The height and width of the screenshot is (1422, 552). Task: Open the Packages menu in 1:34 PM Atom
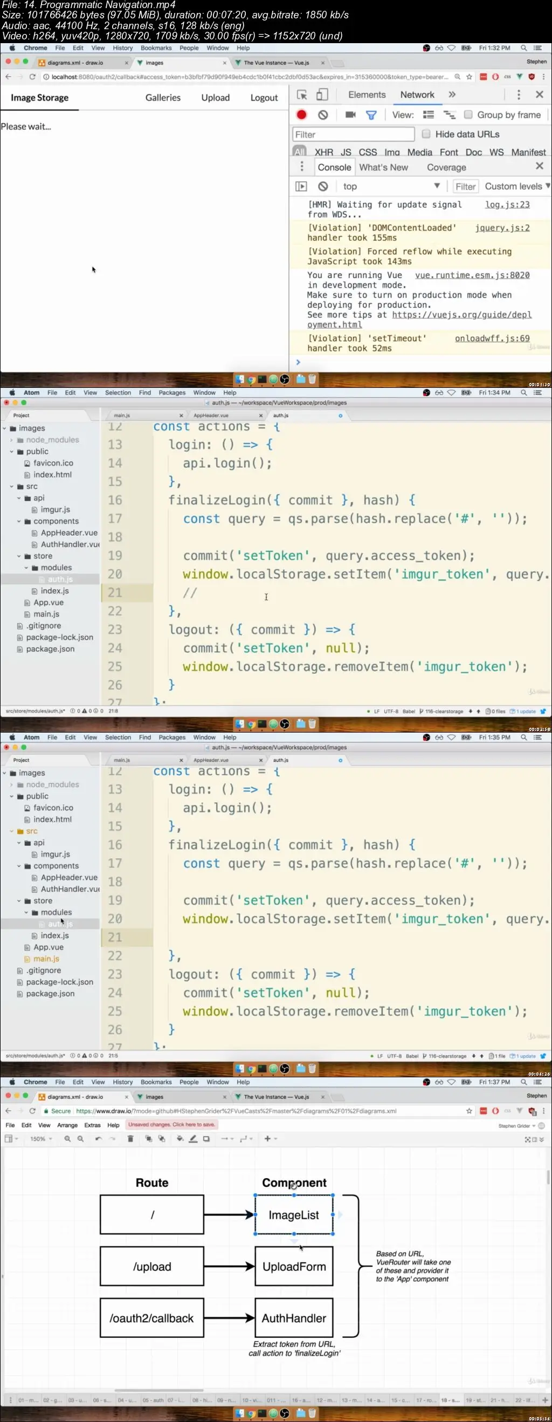172,393
